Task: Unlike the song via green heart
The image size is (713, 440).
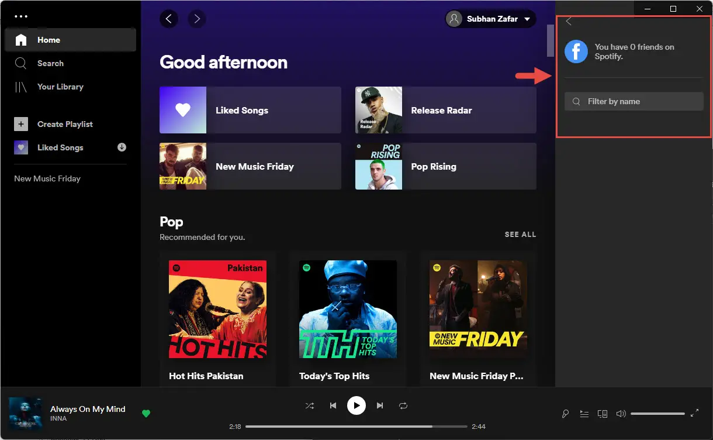Action: 146,414
